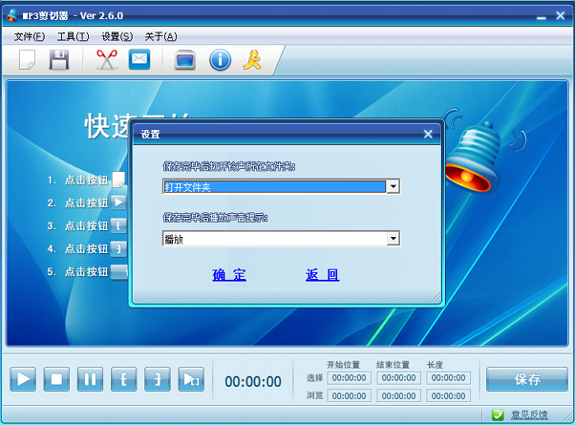Click '5. 点击按钮' in the quick guide
575x425 pixels.
77,272
